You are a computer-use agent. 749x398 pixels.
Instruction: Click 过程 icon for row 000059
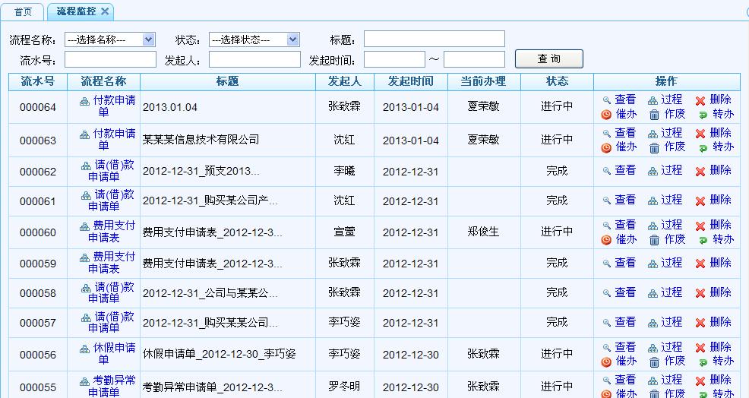click(653, 264)
